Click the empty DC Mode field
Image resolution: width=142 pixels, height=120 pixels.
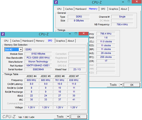pos(122,20)
